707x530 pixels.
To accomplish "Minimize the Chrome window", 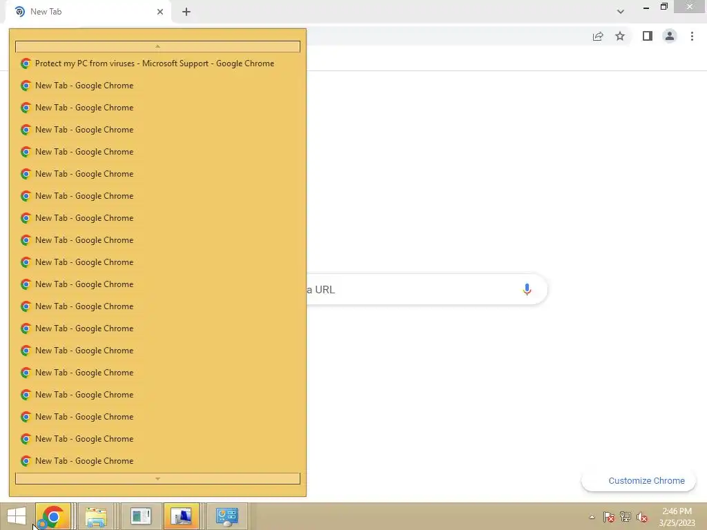I will click(x=646, y=7).
